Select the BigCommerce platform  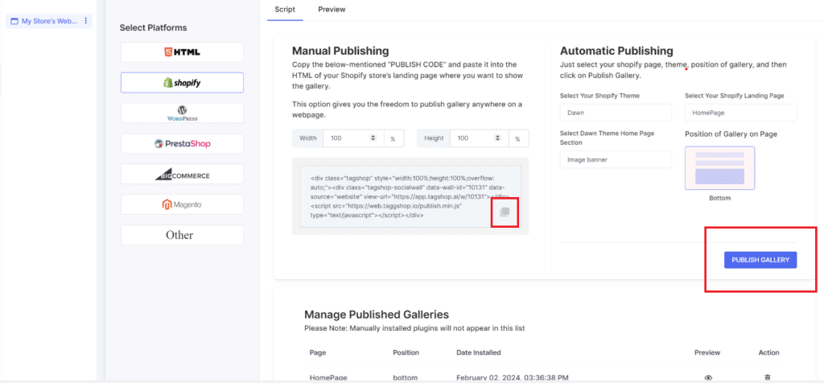click(182, 175)
